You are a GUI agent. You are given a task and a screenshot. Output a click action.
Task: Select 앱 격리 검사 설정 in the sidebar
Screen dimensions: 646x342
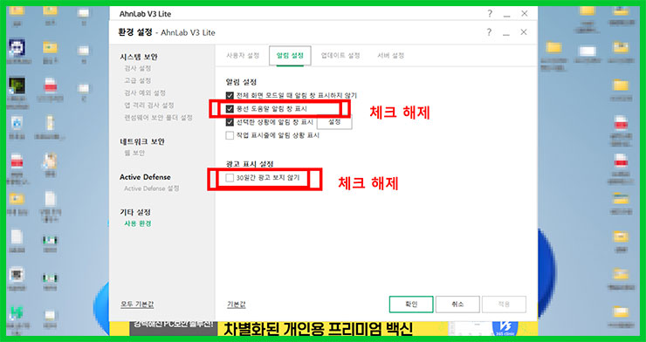[148, 106]
